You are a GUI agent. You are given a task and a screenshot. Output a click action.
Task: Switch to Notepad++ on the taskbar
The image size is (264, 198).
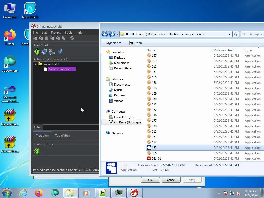click(103, 193)
